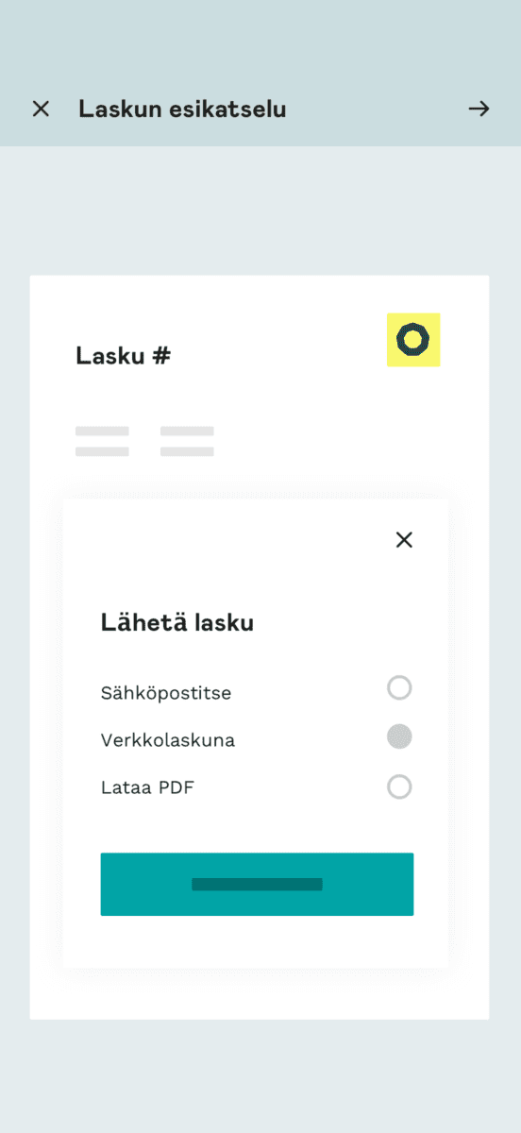Click the left grey placeholder lines

102,441
